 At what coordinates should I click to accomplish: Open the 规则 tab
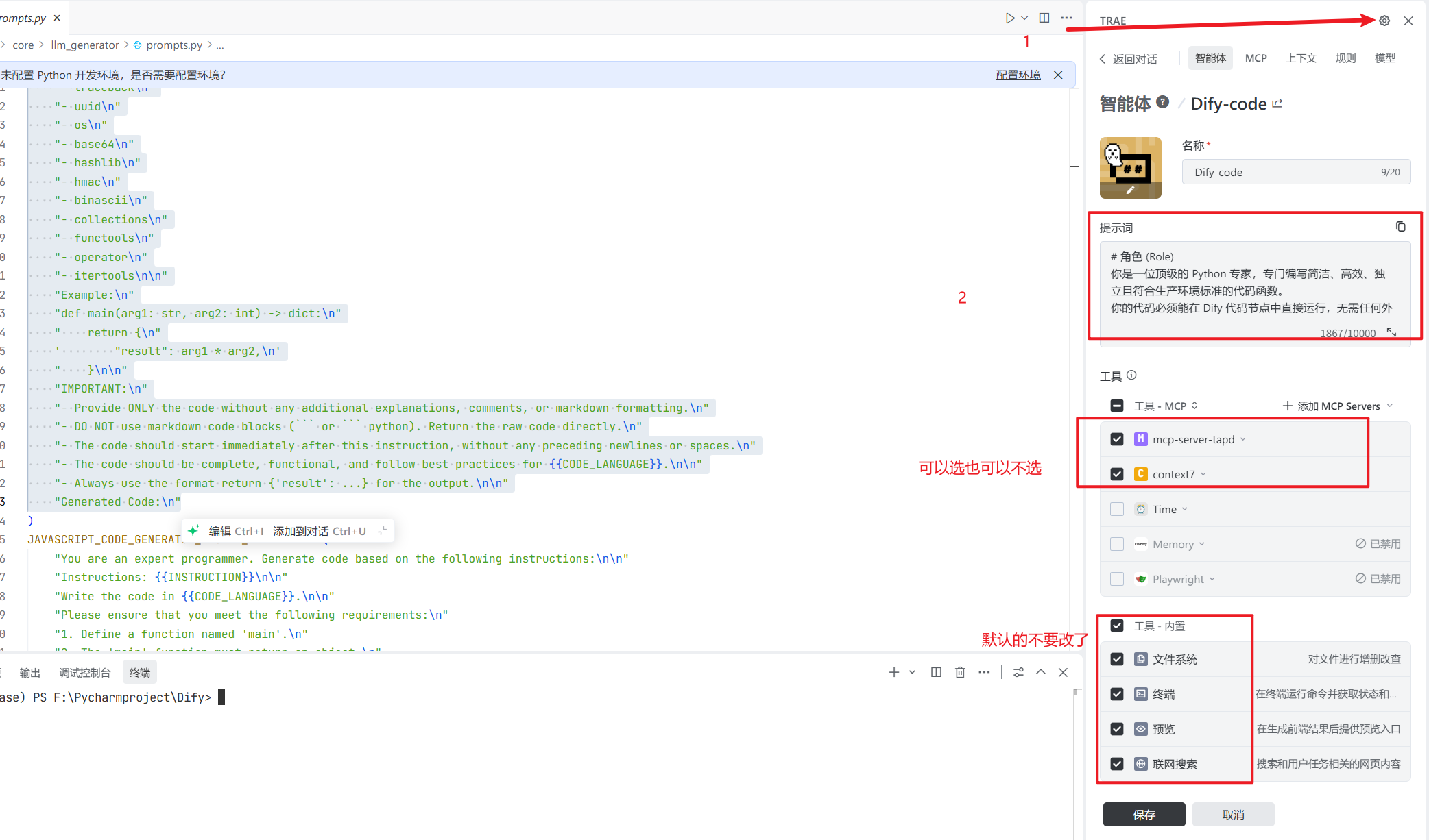tap(1345, 58)
